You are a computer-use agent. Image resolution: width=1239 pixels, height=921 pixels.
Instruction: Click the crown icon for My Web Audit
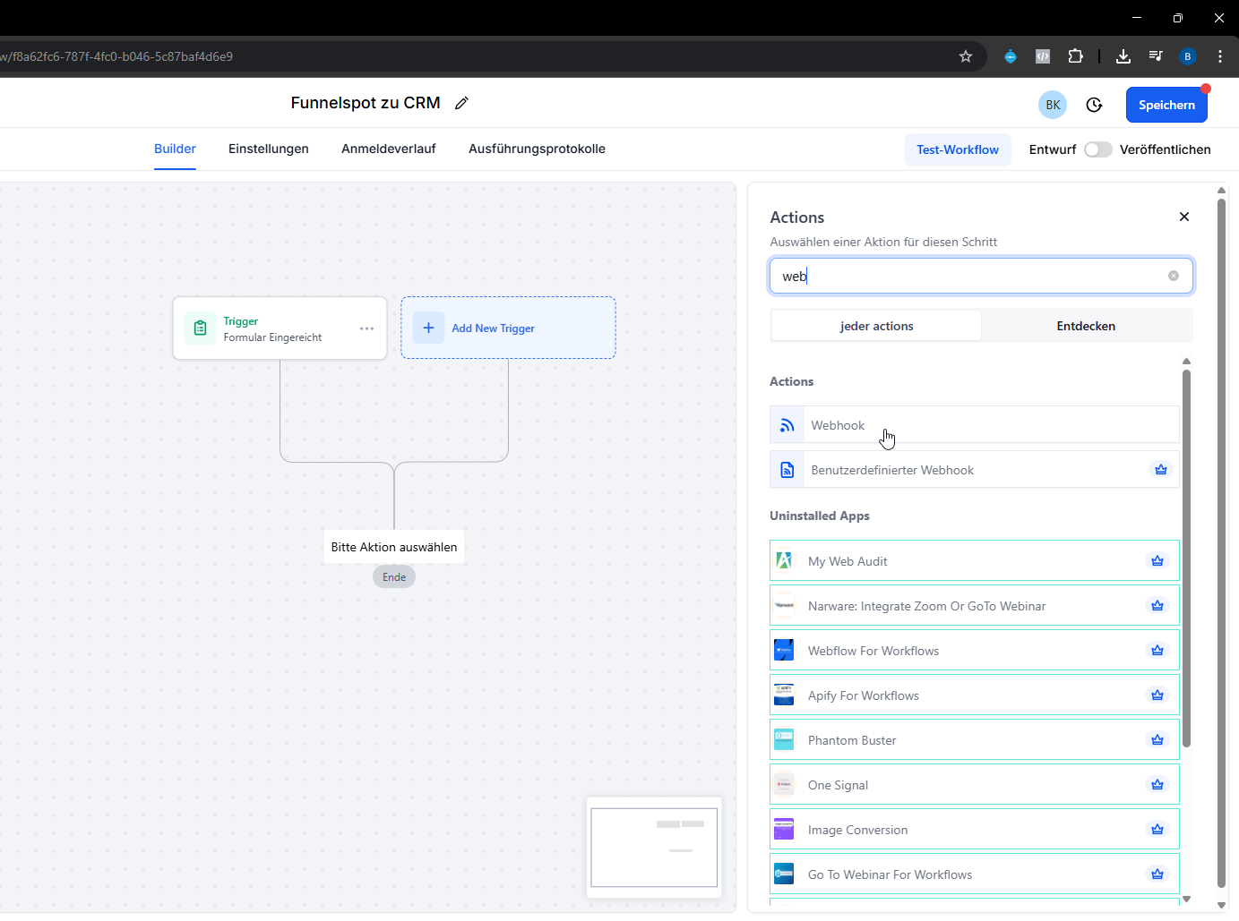(1157, 561)
